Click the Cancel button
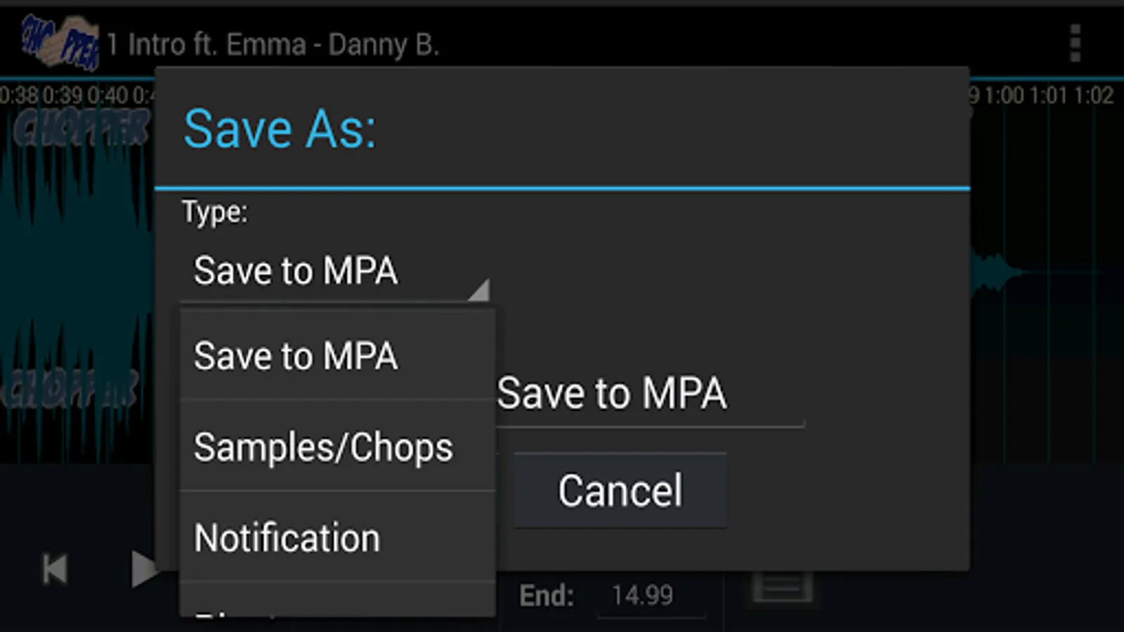The height and width of the screenshot is (632, 1124). 620,490
